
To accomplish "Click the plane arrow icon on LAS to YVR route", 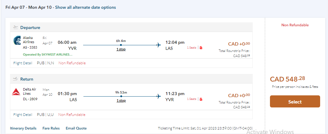I will [x=158, y=97].
